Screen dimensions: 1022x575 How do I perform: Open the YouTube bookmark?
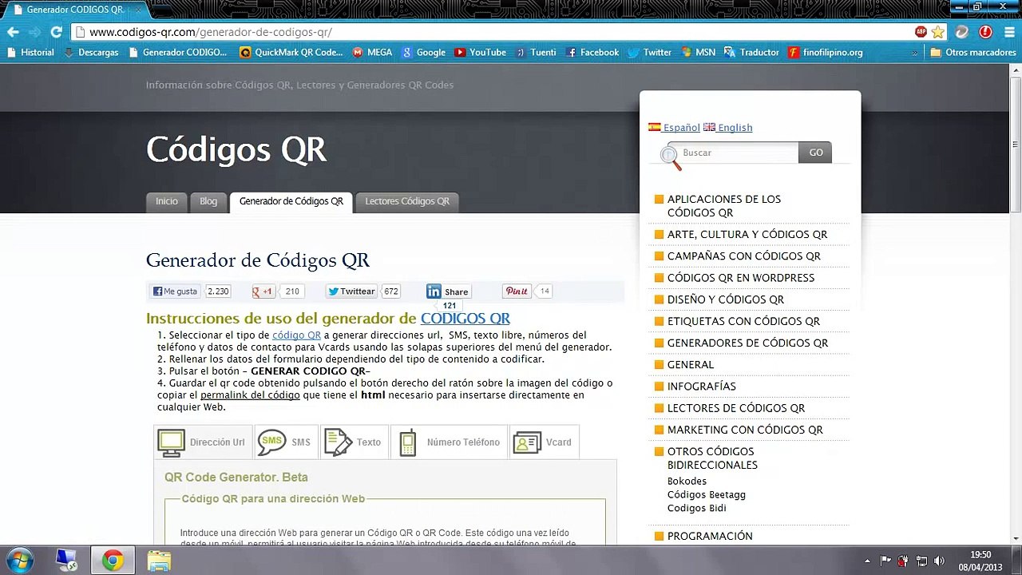480,52
